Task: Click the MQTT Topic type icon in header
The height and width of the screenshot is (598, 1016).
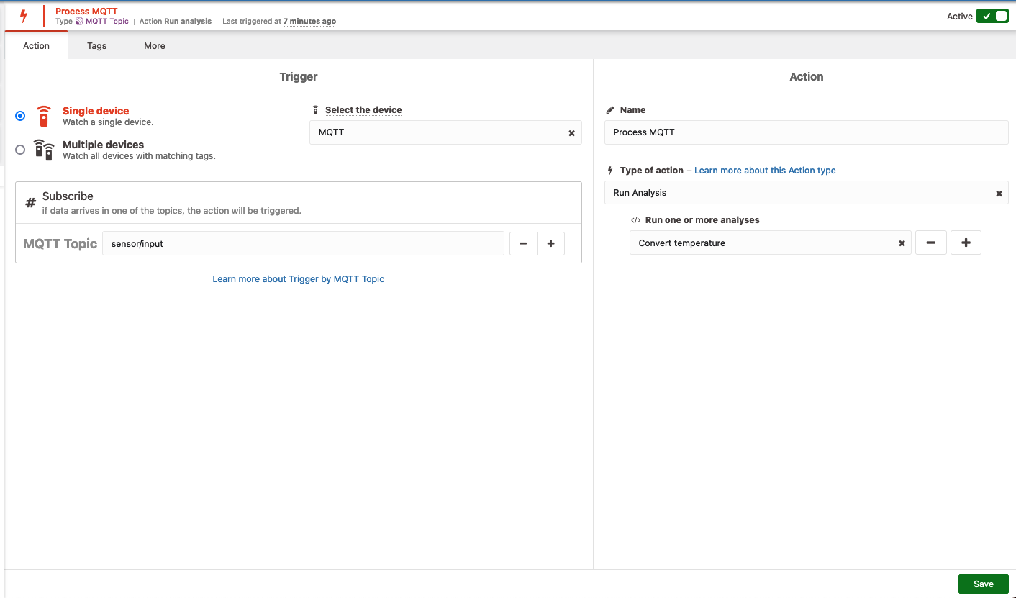Action: coord(79,22)
